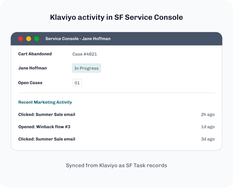The width and height of the screenshot is (233, 188).
Task: Click the red close window dot
Action: point(21,39)
